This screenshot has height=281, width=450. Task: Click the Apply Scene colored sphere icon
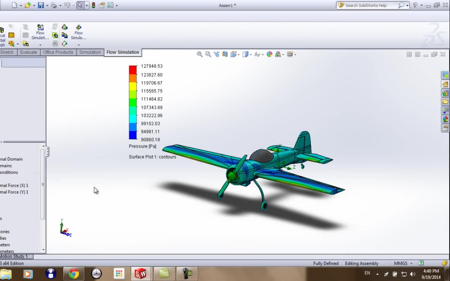(270, 54)
